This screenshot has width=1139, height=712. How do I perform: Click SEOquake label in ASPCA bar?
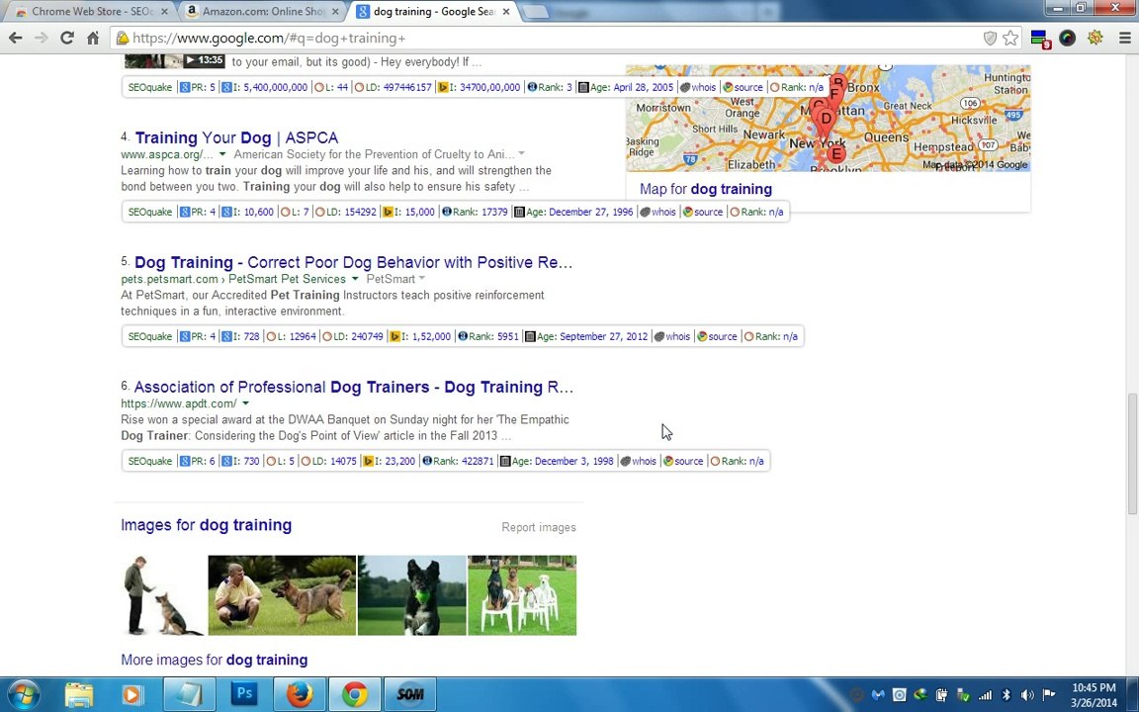[x=149, y=213]
